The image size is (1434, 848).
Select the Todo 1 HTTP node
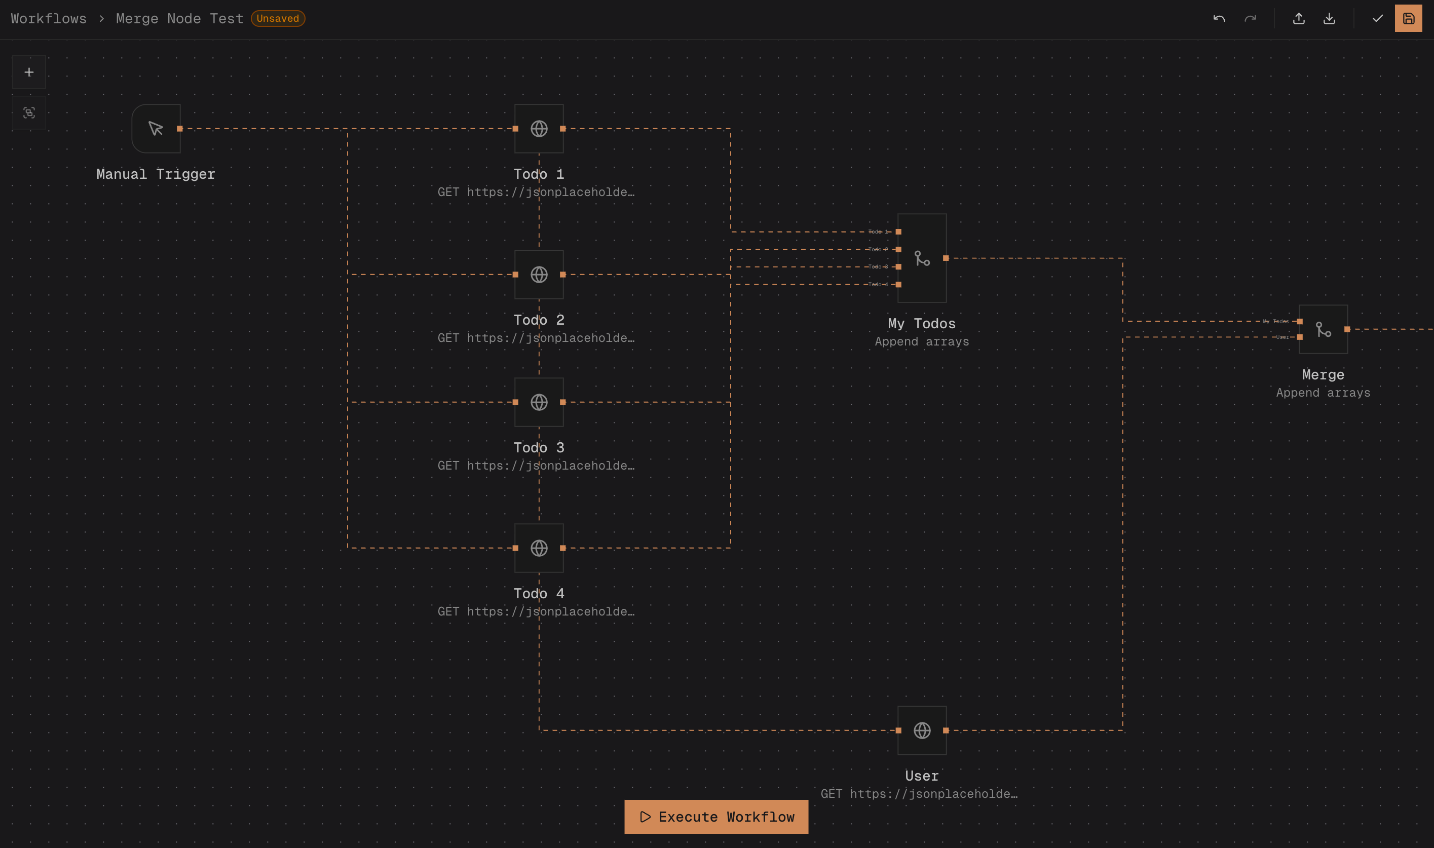(539, 129)
